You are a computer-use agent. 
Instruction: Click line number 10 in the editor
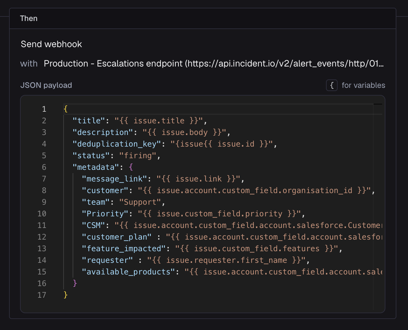pos(42,213)
